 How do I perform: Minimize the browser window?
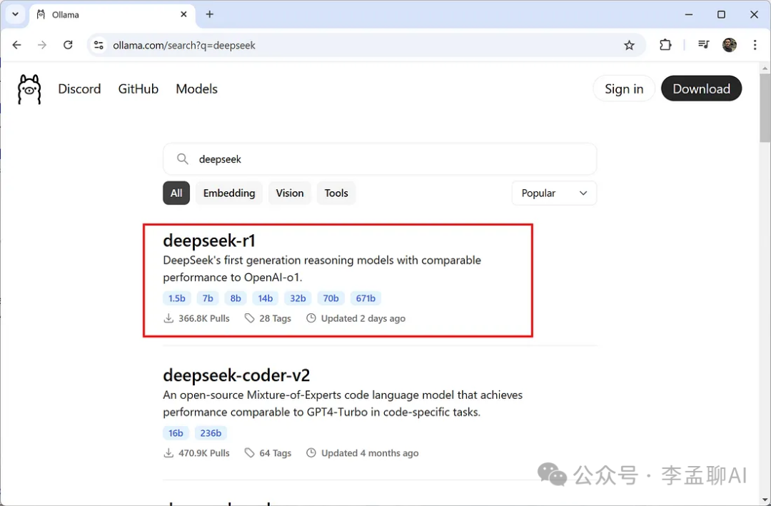coord(689,14)
